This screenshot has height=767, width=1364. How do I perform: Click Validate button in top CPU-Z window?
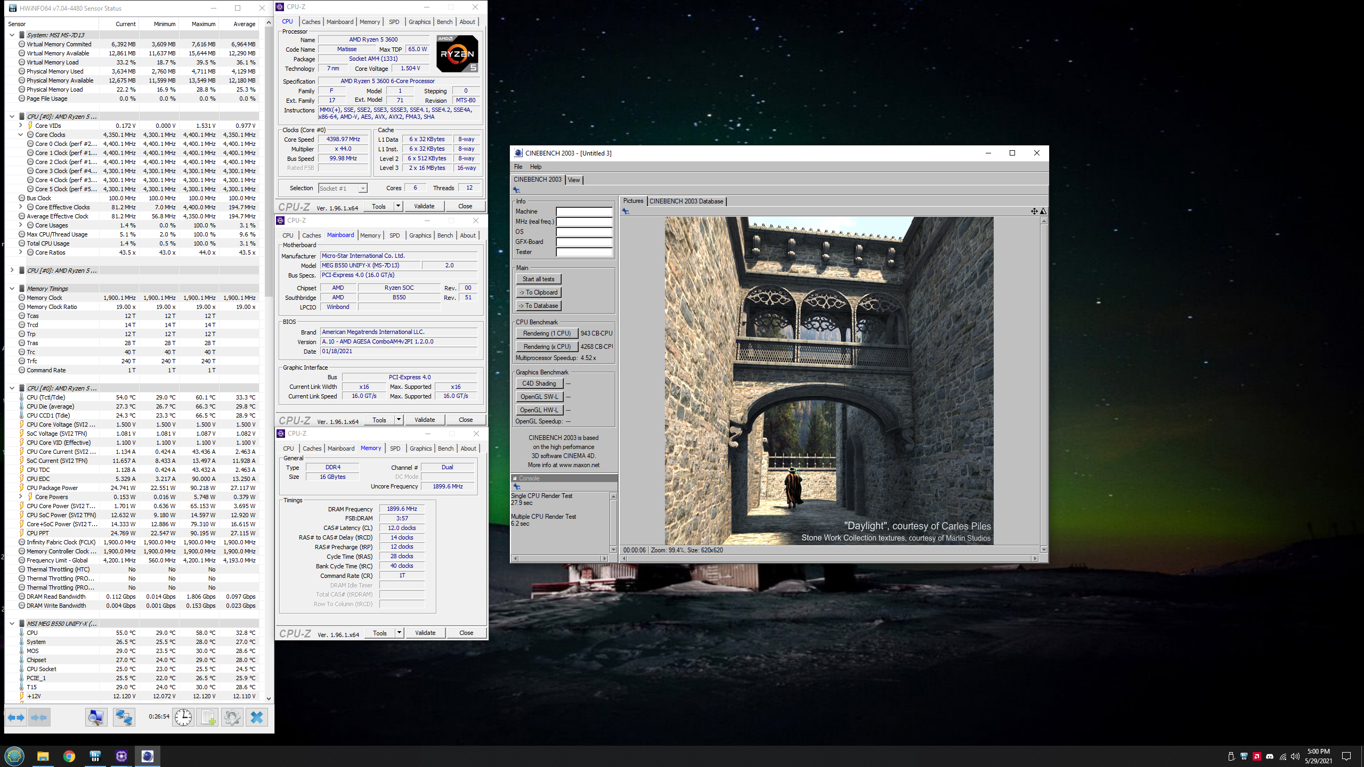(x=424, y=206)
